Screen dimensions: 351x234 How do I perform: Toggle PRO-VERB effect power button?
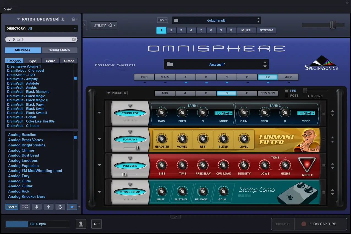(x=130, y=166)
